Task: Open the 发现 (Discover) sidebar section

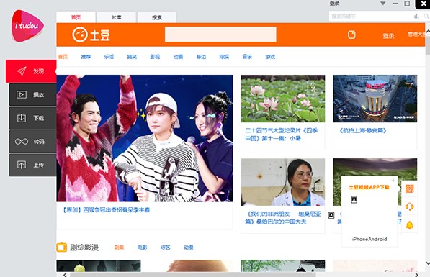Action: click(x=31, y=71)
